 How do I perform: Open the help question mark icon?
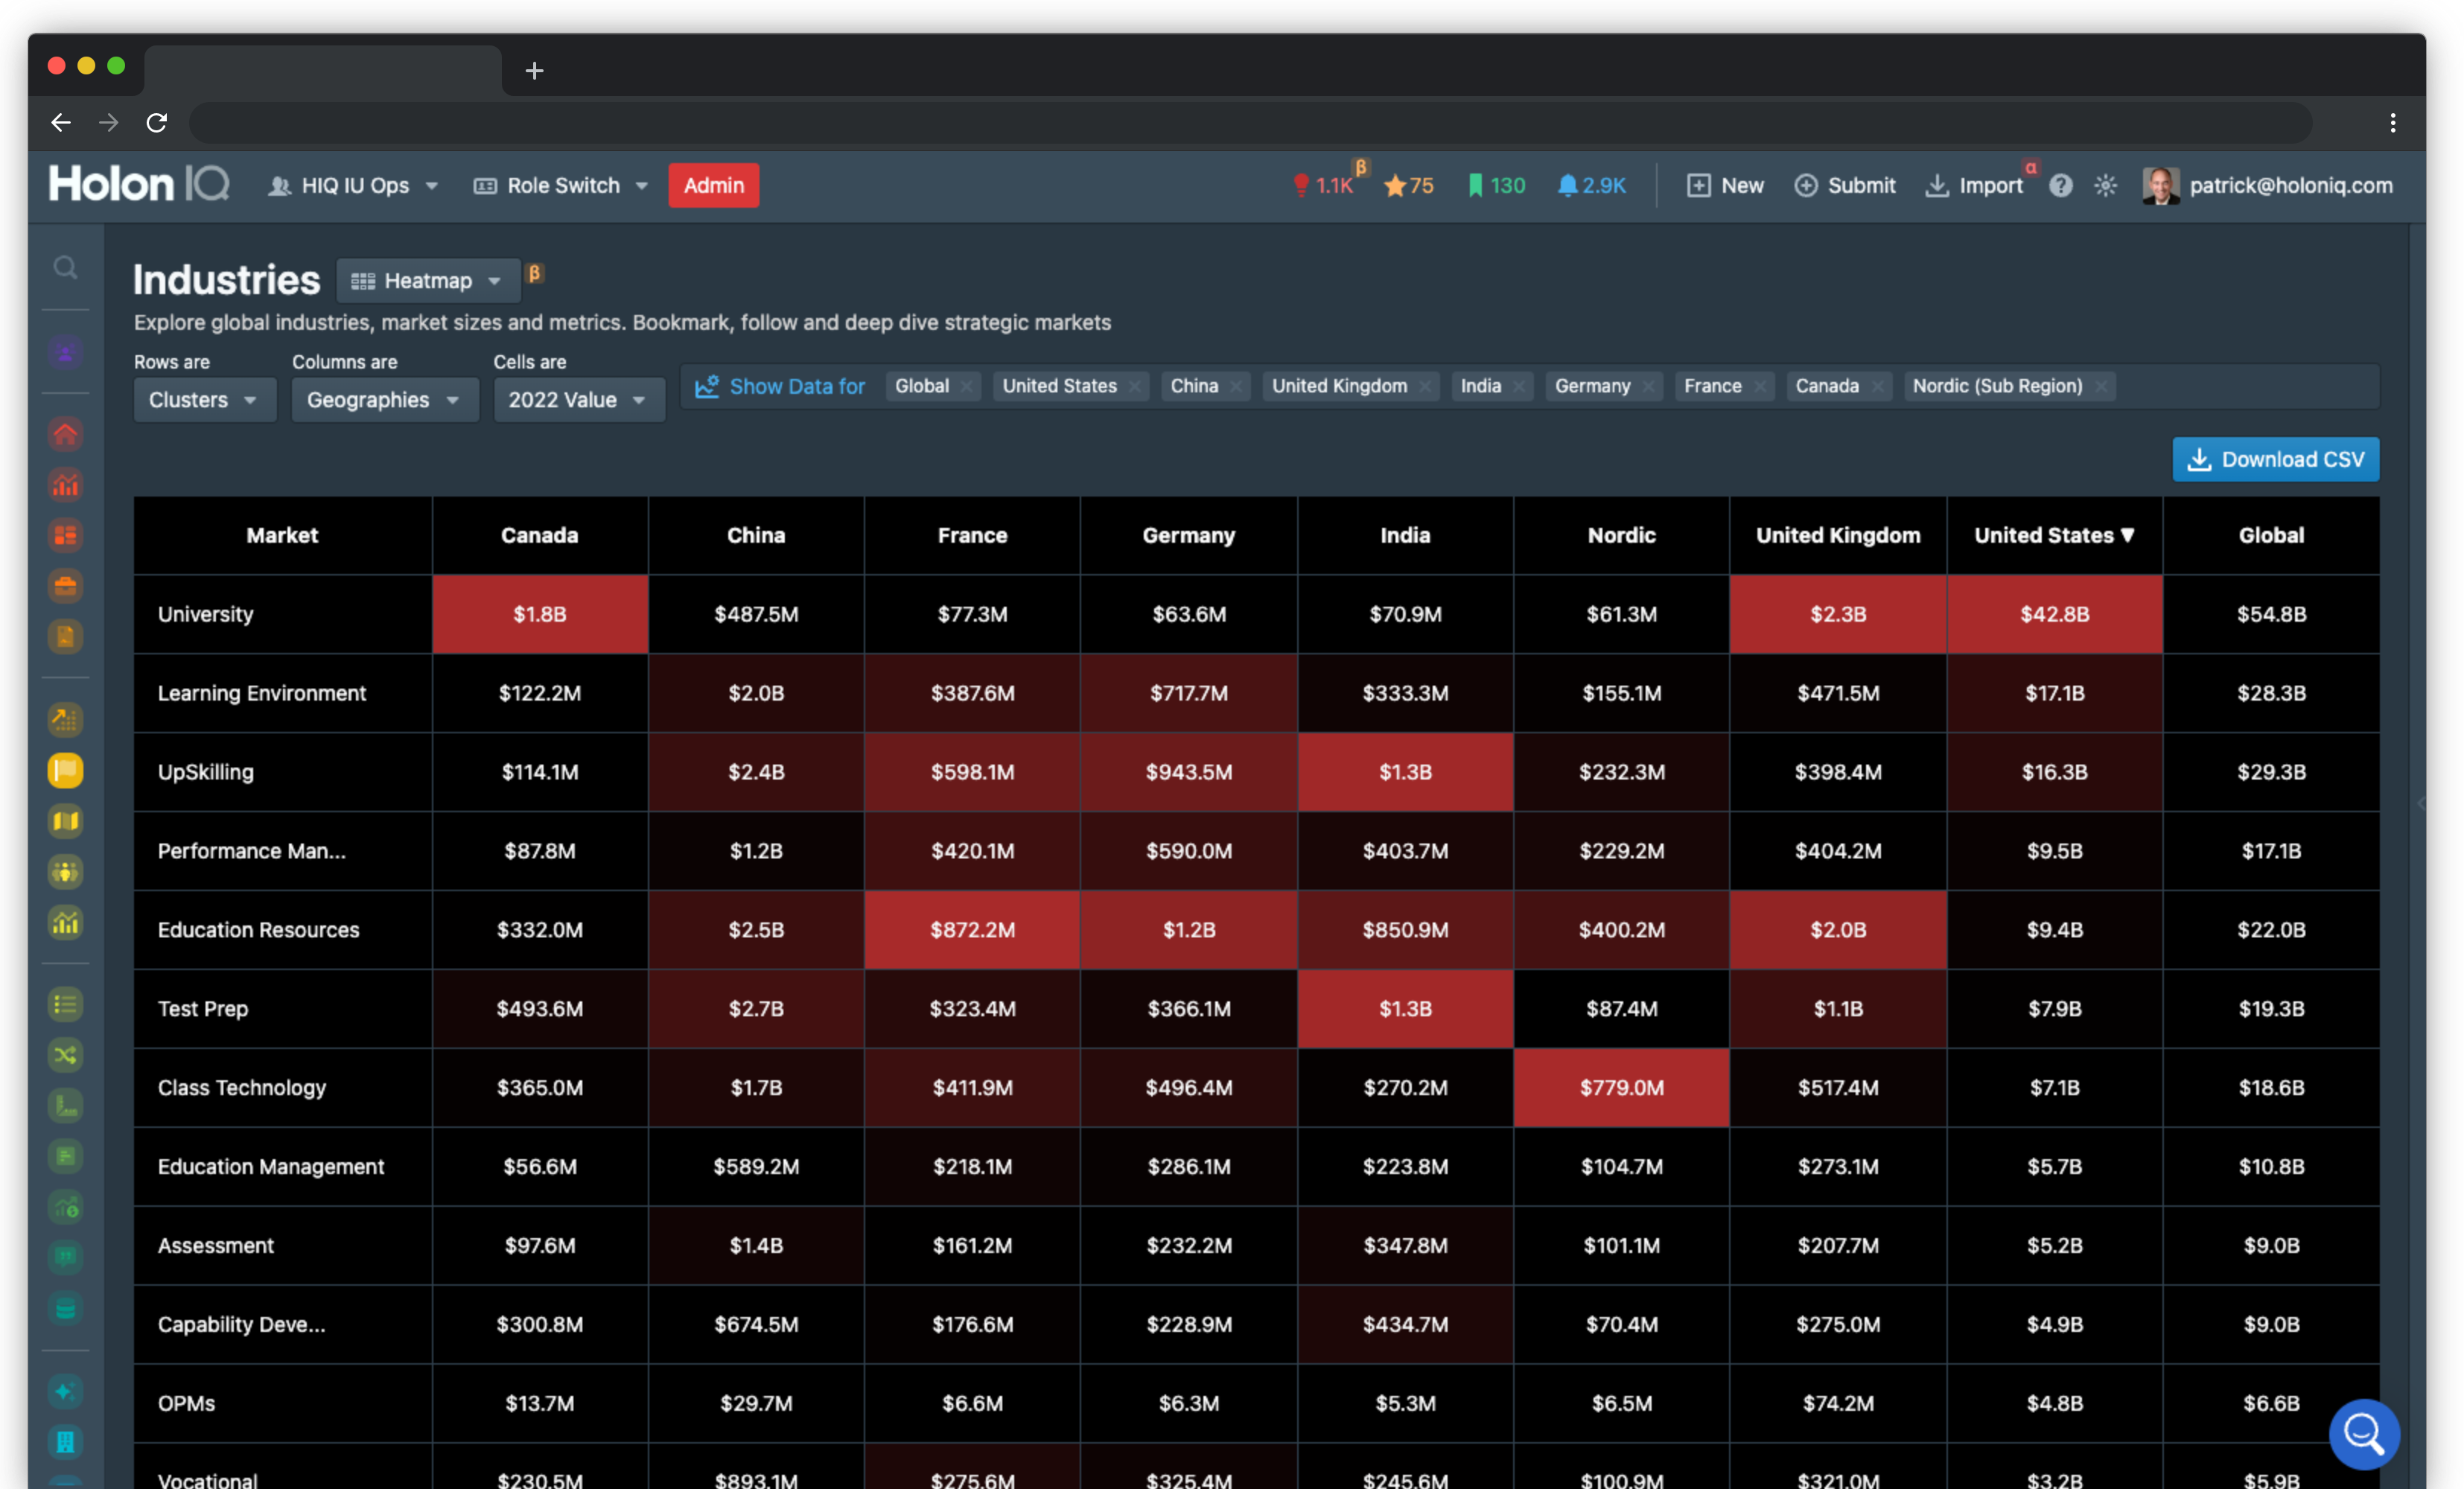(2060, 186)
